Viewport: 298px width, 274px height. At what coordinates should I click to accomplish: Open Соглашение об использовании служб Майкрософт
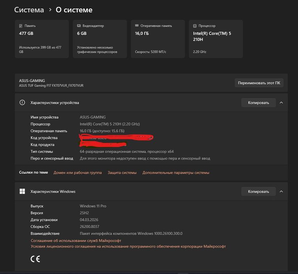click(x=76, y=240)
